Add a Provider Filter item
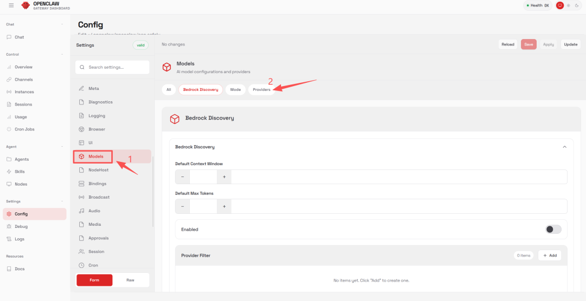This screenshot has width=586, height=301. click(550, 256)
